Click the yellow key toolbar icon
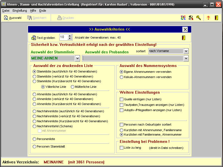 click(199, 18)
